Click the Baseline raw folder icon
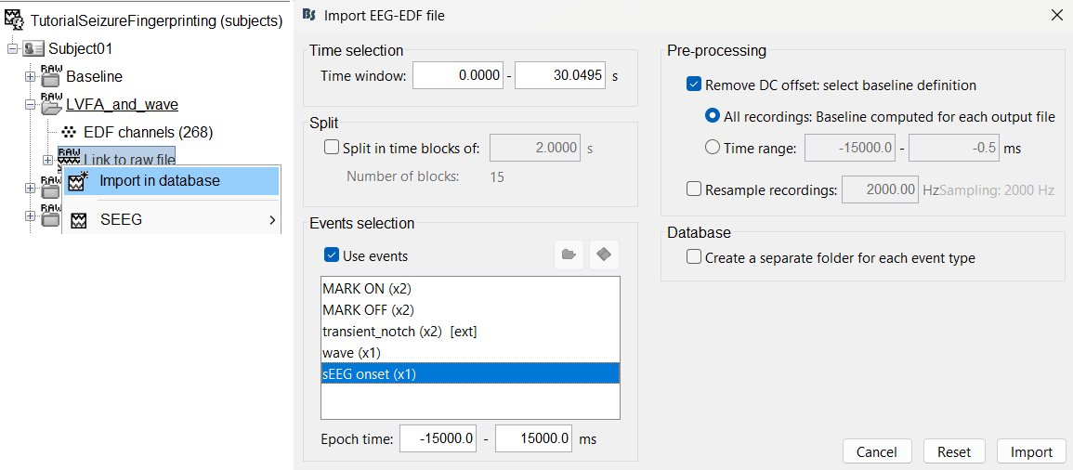 [51, 76]
